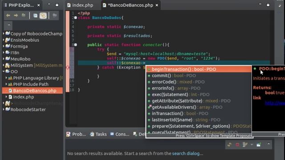The width and height of the screenshot is (285, 160).
Task: Select index.php in the PHP Explorer tree
Action: (x=24, y=97)
